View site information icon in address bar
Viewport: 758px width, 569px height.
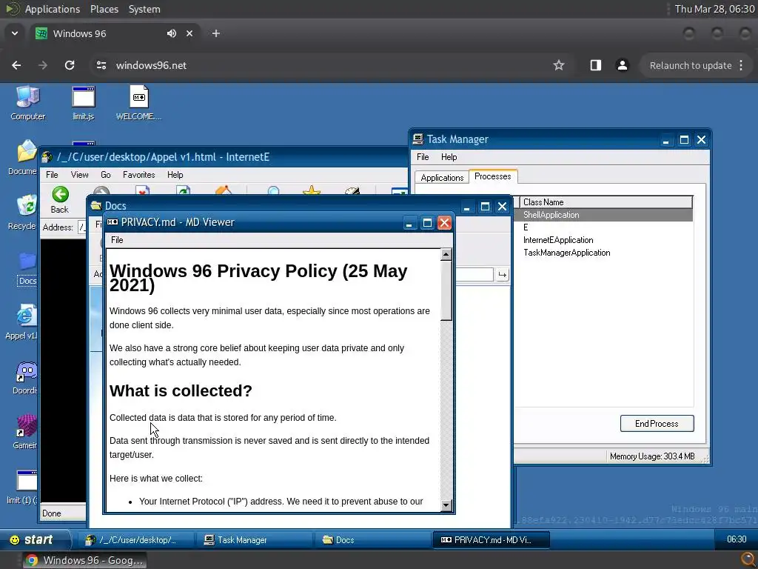point(101,65)
